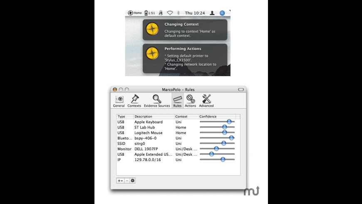Screen dimensions: 362x204
Task: Click the Changing Context notification
Action: 185,30
